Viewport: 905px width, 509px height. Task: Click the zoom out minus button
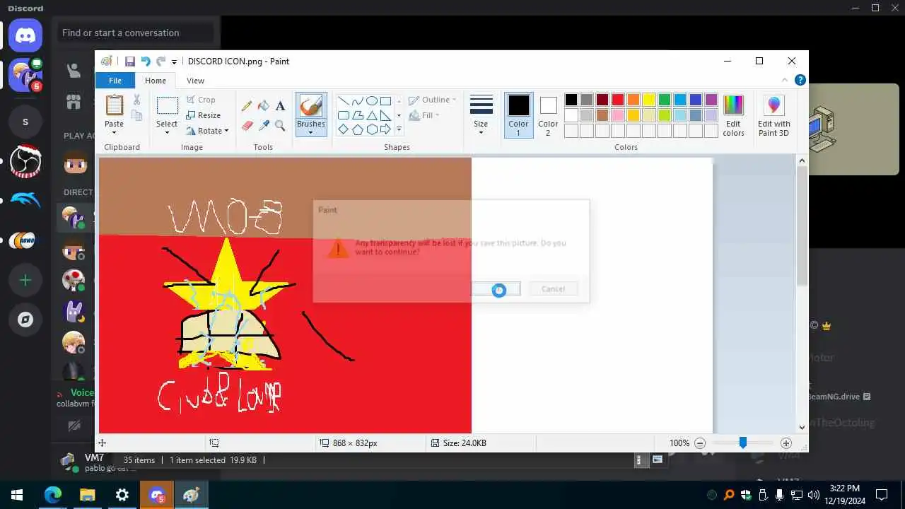pos(700,443)
